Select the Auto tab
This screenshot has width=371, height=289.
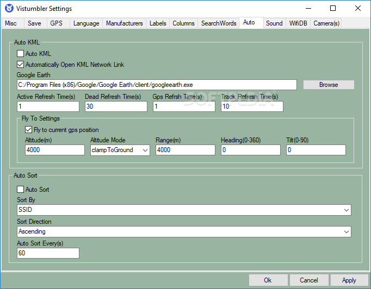(x=251, y=22)
